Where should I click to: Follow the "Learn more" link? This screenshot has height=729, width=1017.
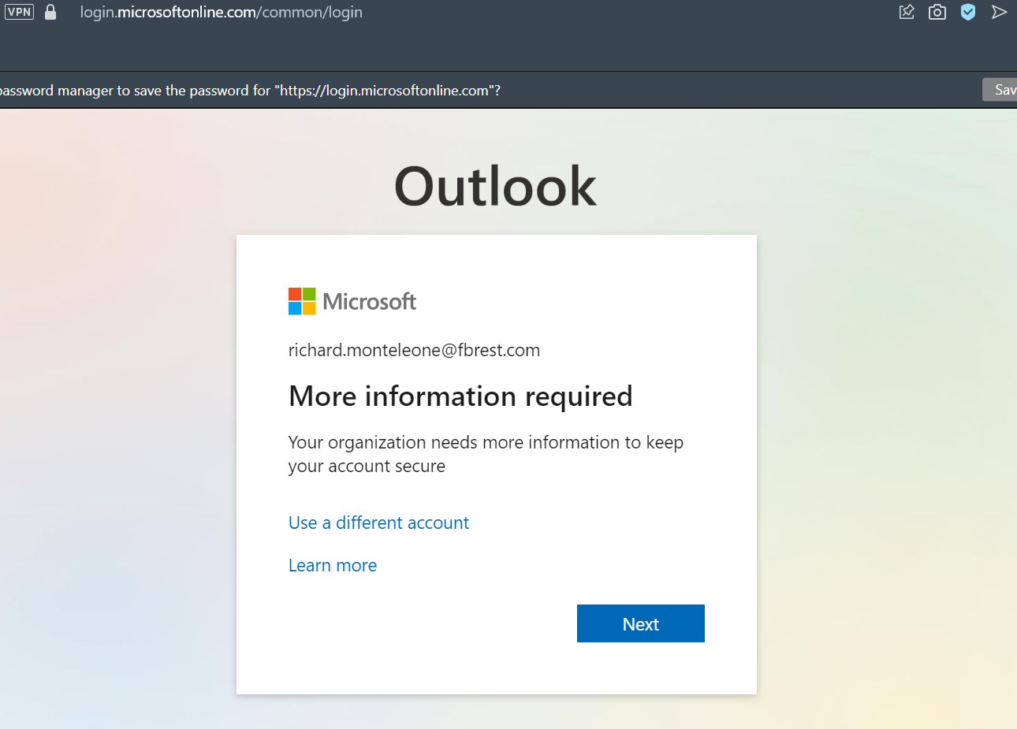click(x=332, y=565)
